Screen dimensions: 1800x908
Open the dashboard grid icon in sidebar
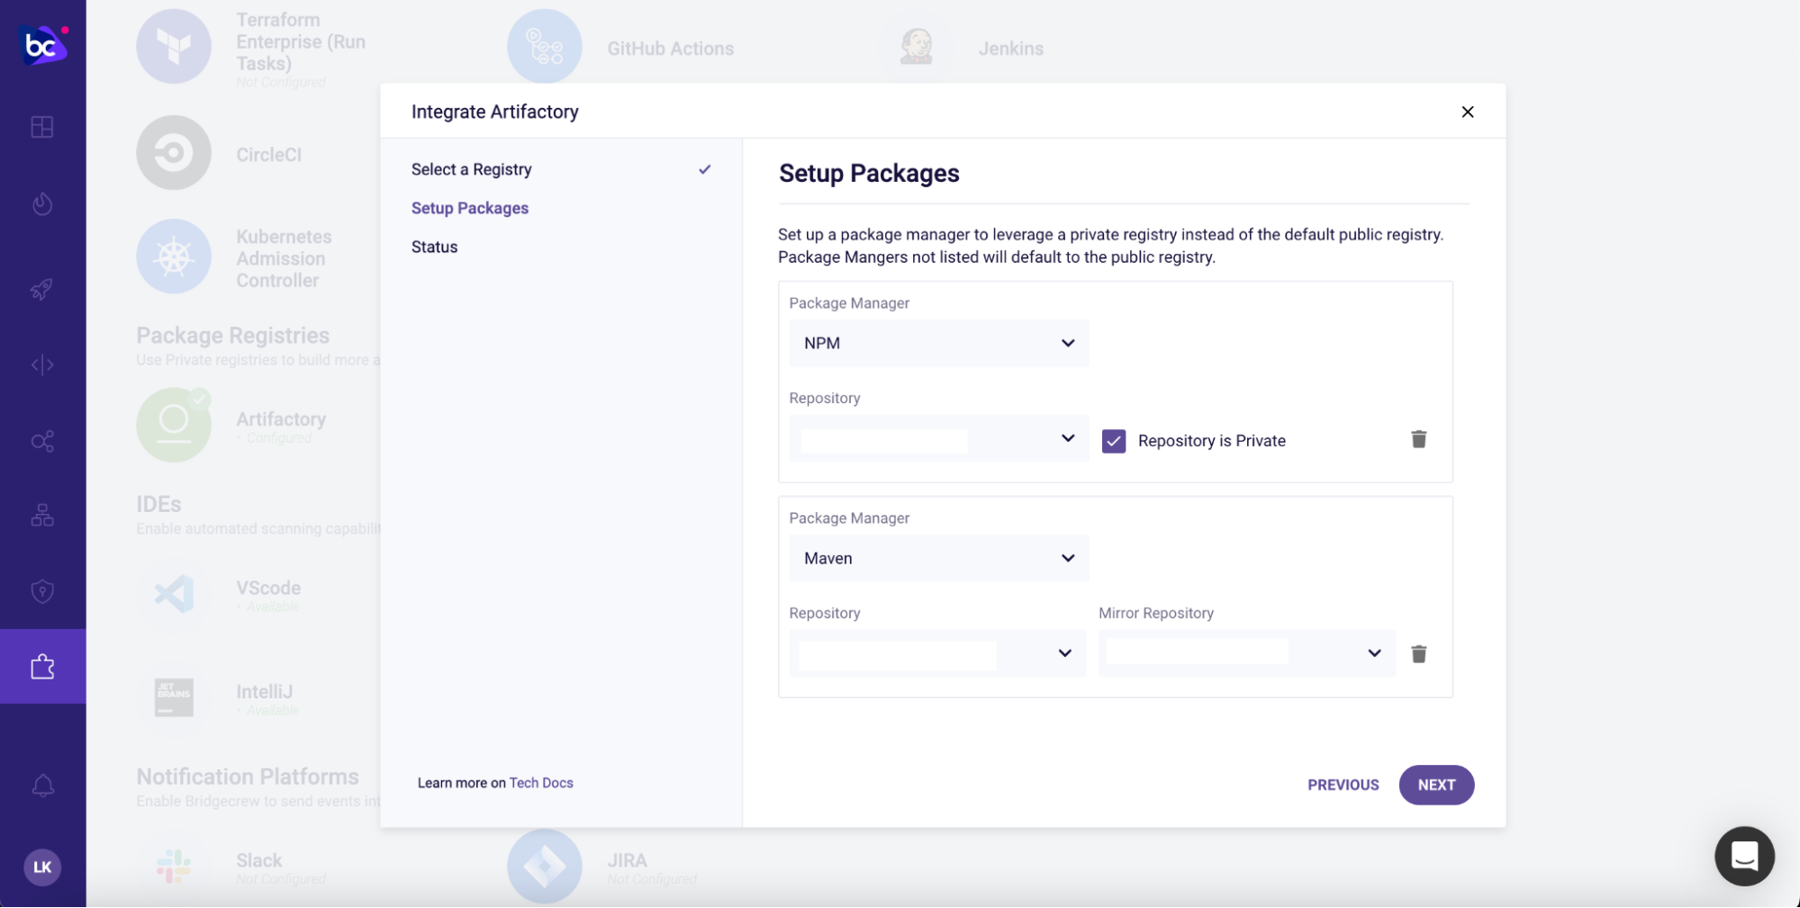pyautogui.click(x=42, y=127)
